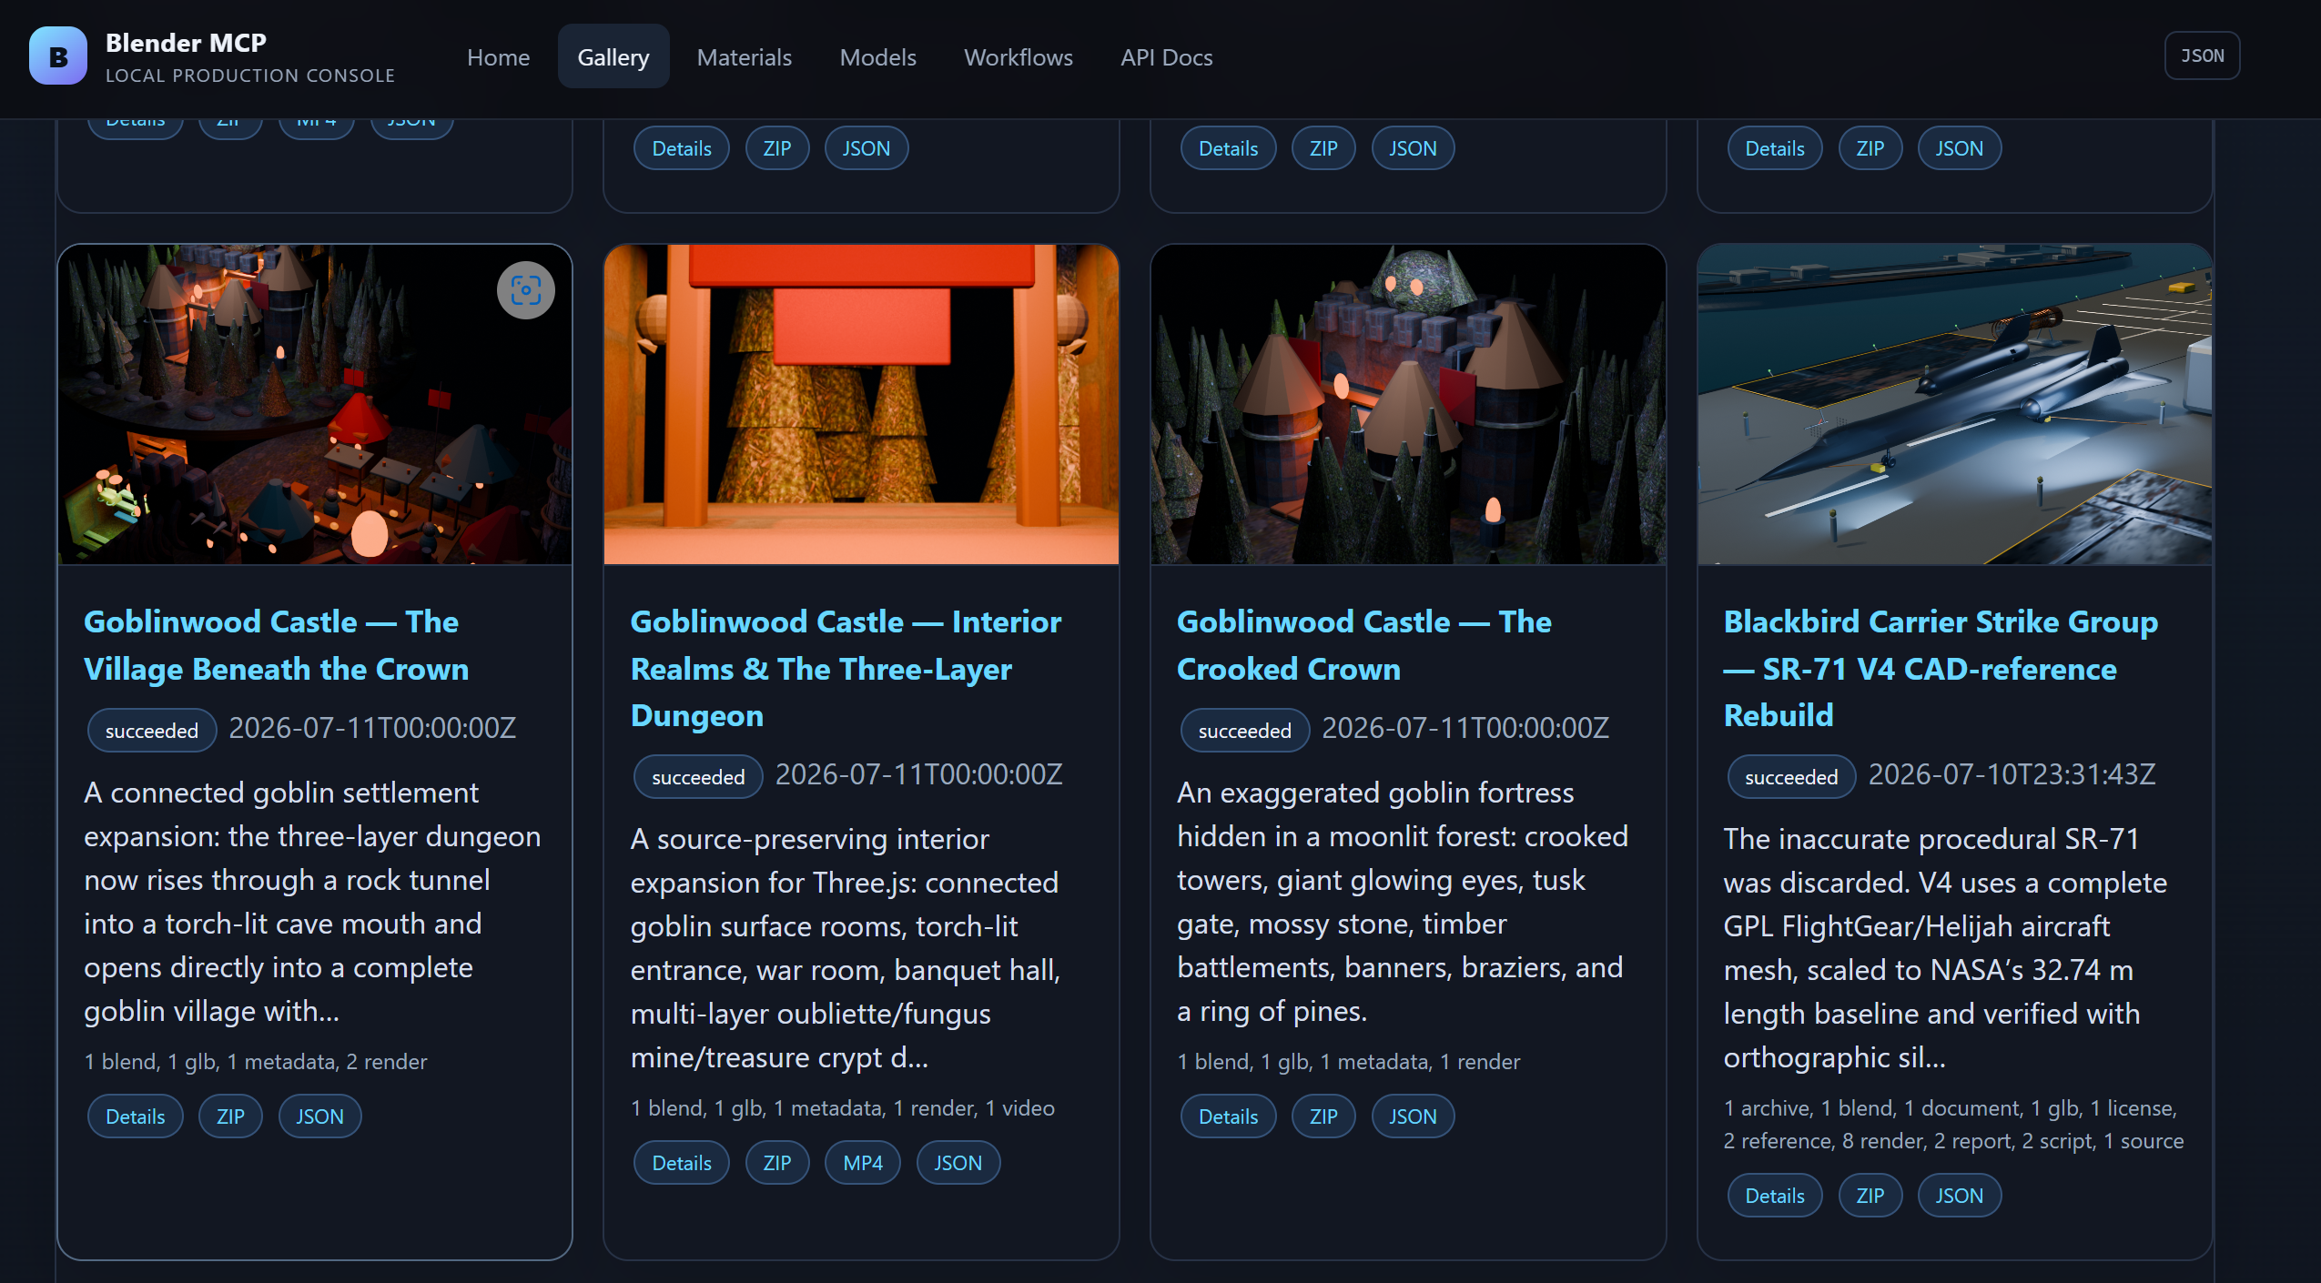2321x1283 pixels.
Task: Open the Home nav item
Action: pyautogui.click(x=498, y=56)
